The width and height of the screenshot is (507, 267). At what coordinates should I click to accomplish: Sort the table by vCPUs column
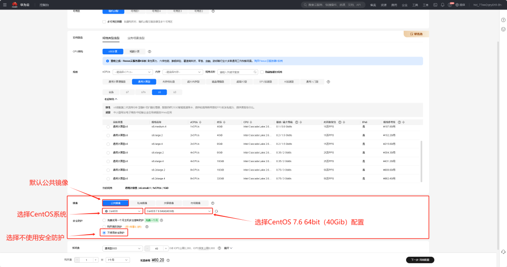point(200,122)
